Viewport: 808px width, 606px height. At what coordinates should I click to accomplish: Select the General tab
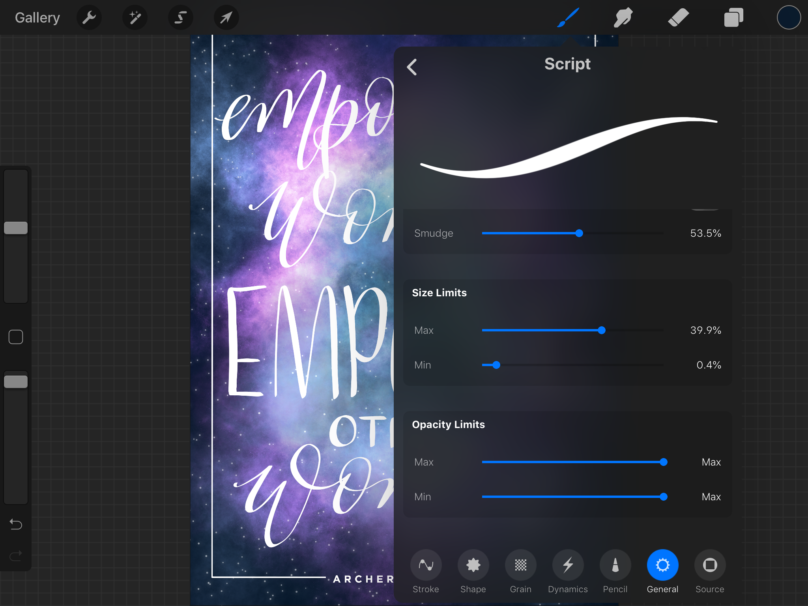[663, 572]
